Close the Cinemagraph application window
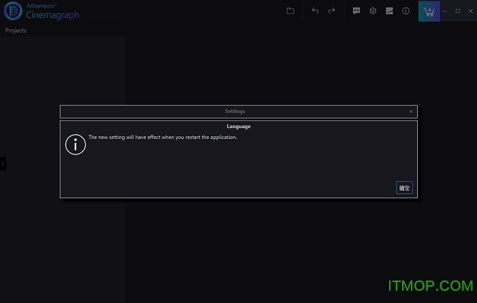477x303 pixels. pos(470,11)
